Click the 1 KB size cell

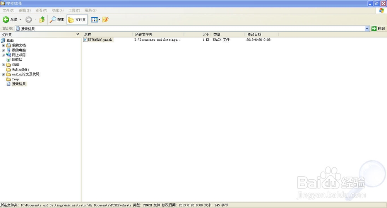point(206,40)
